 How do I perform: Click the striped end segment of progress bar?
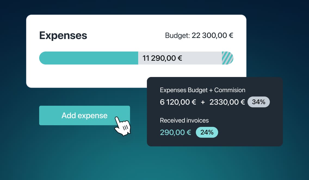[228, 58]
